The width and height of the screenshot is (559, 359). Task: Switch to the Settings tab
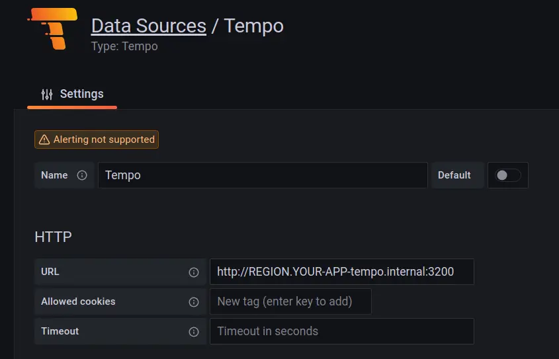tap(73, 94)
